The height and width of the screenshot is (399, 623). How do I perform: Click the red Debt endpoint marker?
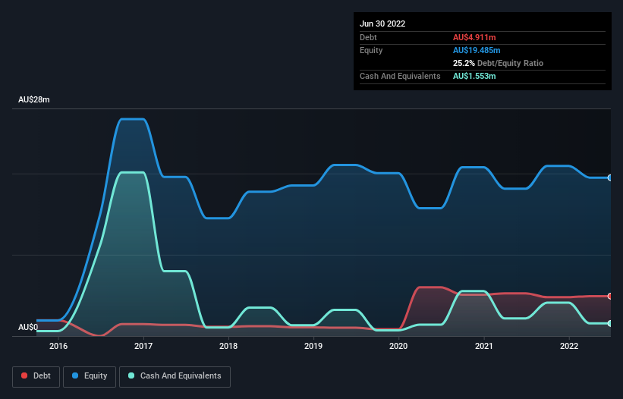610,296
